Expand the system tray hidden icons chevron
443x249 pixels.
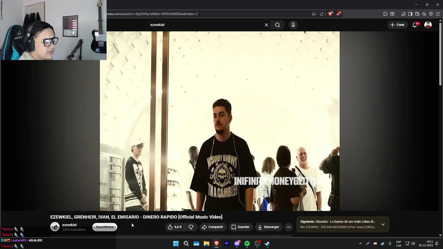[x=360, y=243]
